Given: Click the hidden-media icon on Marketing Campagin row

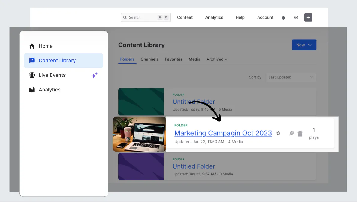Looking at the screenshot, I should pos(291,133).
